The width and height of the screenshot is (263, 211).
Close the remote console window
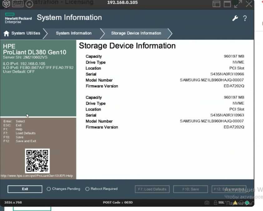(249, 4)
